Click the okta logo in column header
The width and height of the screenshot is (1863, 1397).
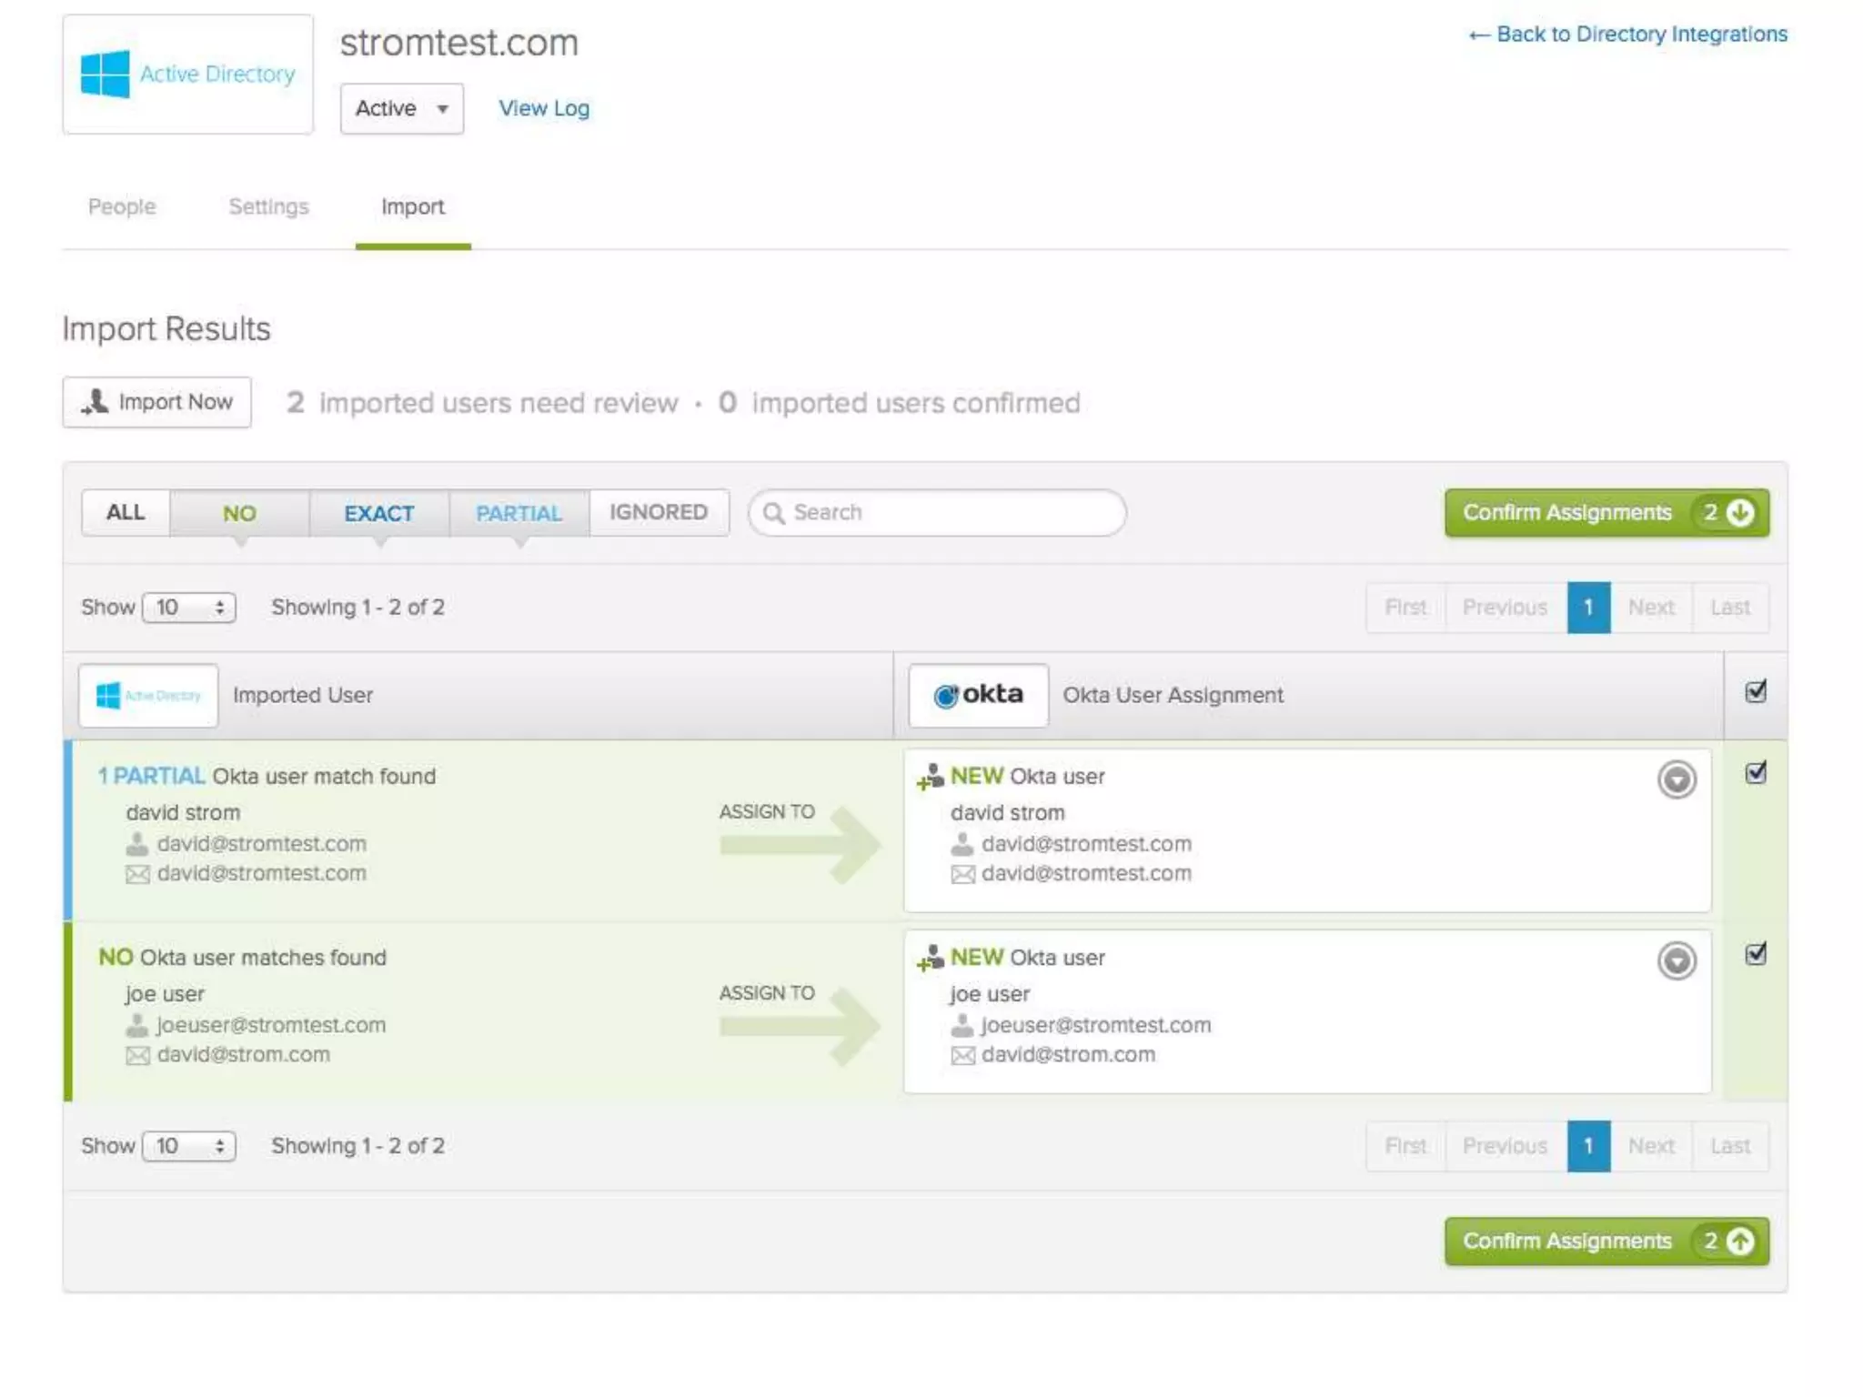tap(978, 695)
